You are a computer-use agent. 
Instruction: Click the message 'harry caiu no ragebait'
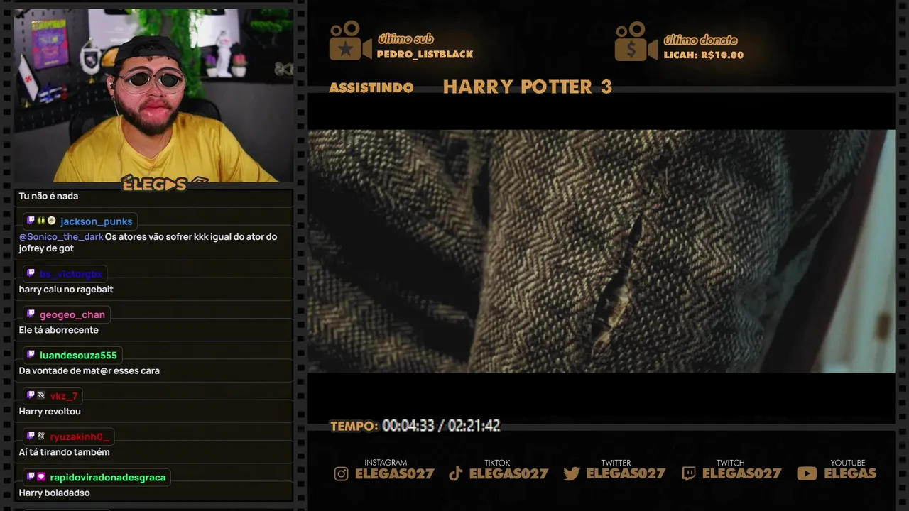click(66, 290)
